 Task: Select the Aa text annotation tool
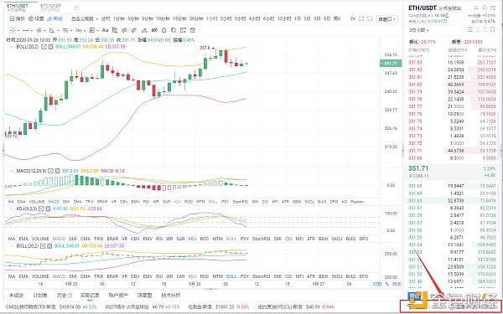pos(105,30)
